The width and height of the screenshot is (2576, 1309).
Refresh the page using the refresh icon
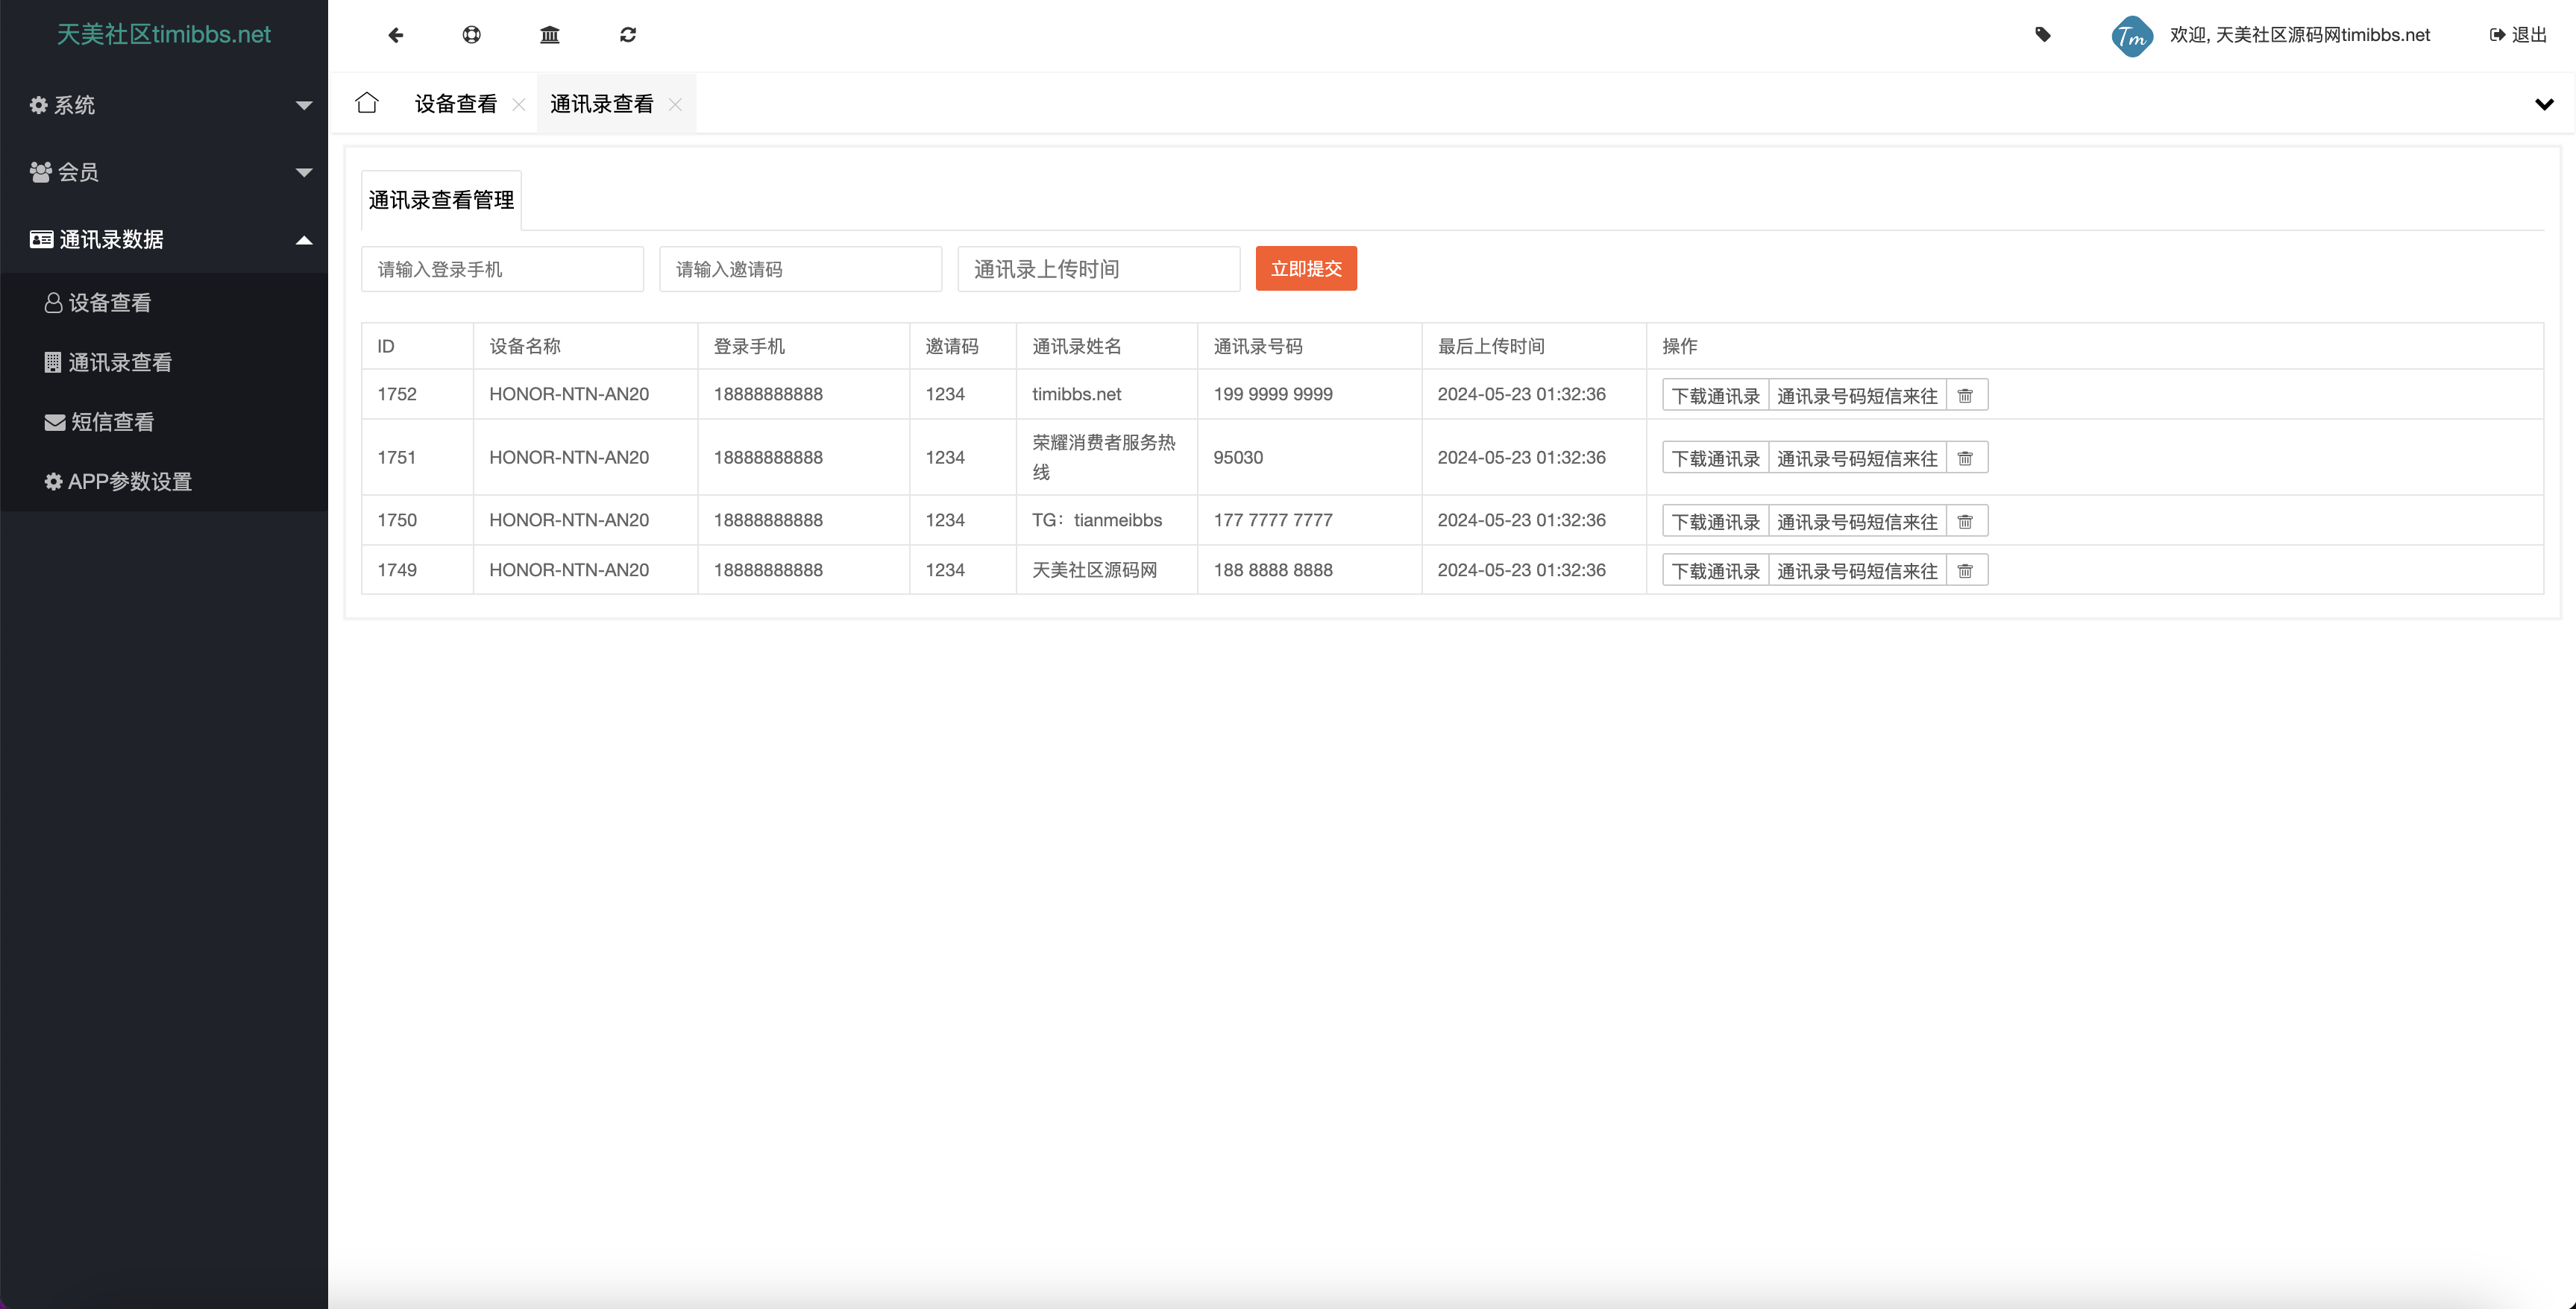pyautogui.click(x=628, y=35)
